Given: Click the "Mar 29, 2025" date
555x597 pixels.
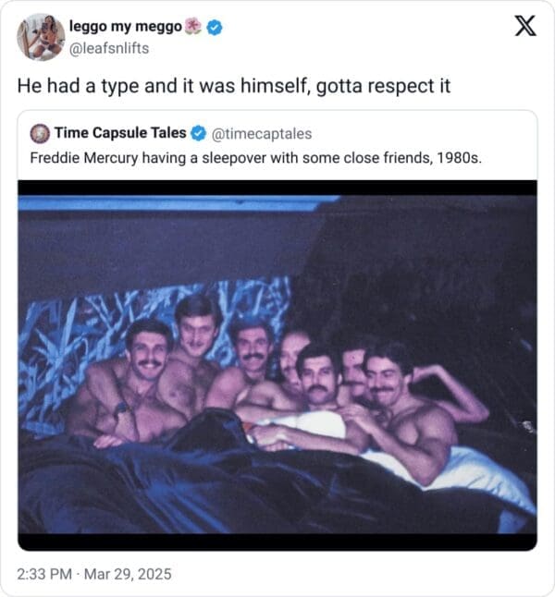Looking at the screenshot, I should [x=129, y=574].
